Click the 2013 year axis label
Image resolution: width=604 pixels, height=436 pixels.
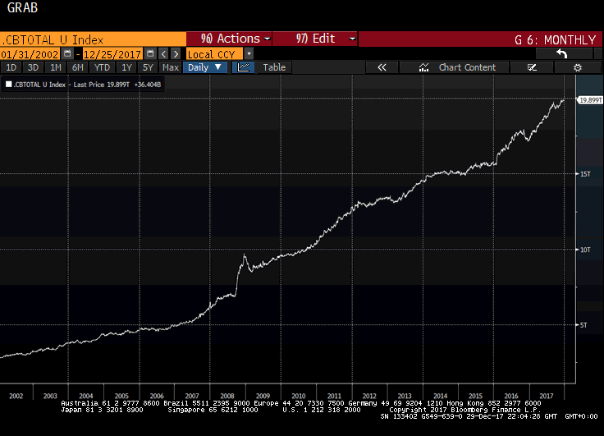tap(405, 396)
